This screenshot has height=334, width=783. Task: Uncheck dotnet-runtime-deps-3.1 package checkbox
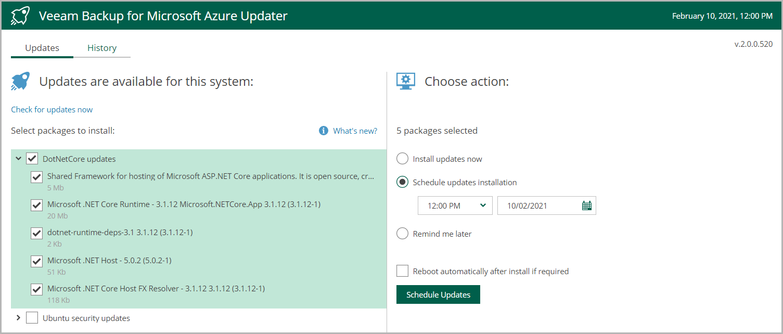(36, 233)
